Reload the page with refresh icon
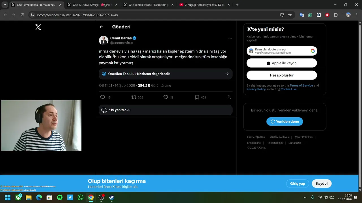 (x=22, y=15)
